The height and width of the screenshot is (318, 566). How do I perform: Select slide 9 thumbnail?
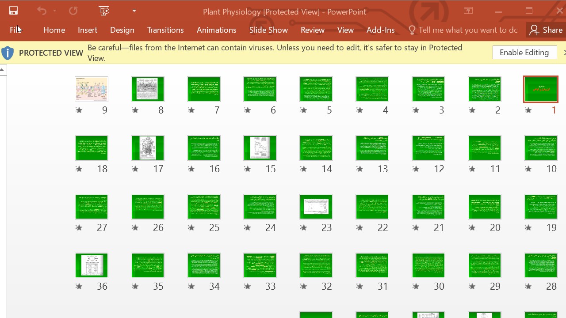92,89
